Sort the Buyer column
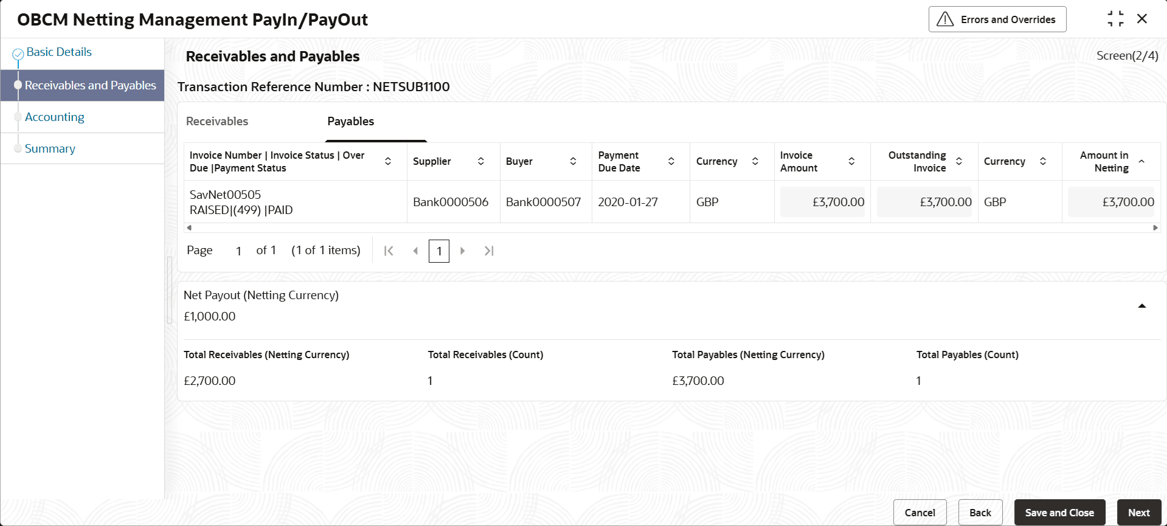 [573, 161]
